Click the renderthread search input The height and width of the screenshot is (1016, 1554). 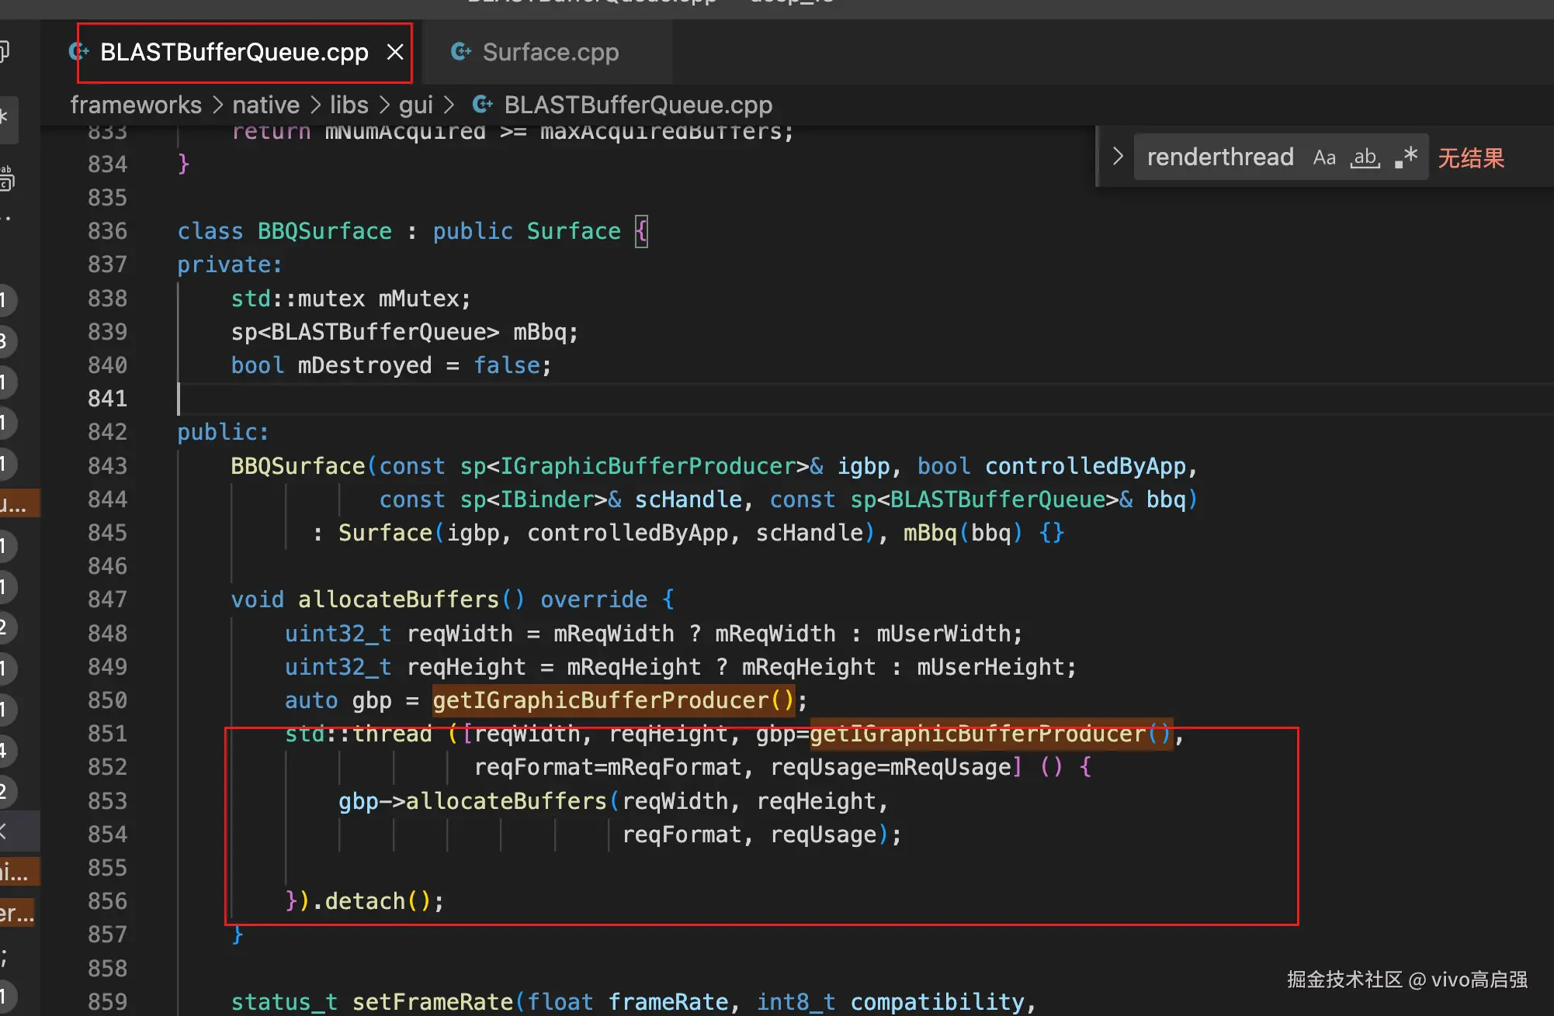click(1219, 157)
